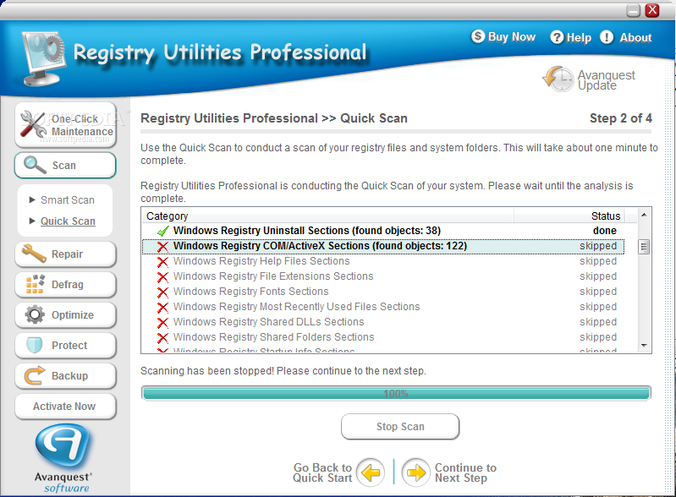Select Windows Registry Shared DLLs Sections text

268,322
